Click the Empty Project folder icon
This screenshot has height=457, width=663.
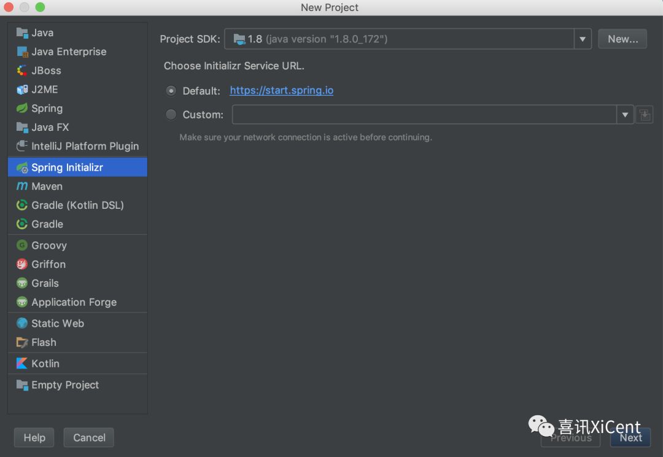pyautogui.click(x=22, y=385)
